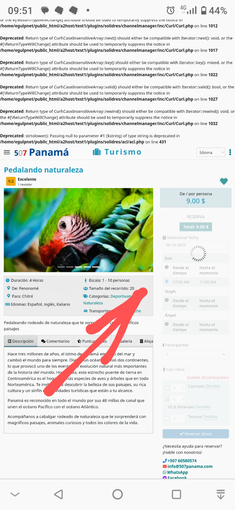Show previous photo with left arrow

coord(15,229)
